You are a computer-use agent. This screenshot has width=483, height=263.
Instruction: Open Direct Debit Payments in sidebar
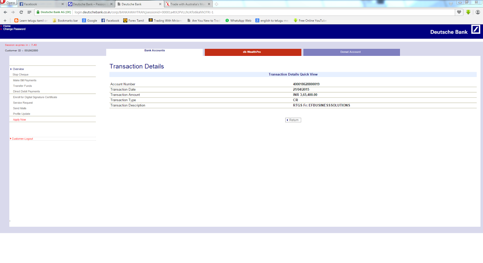(26, 91)
